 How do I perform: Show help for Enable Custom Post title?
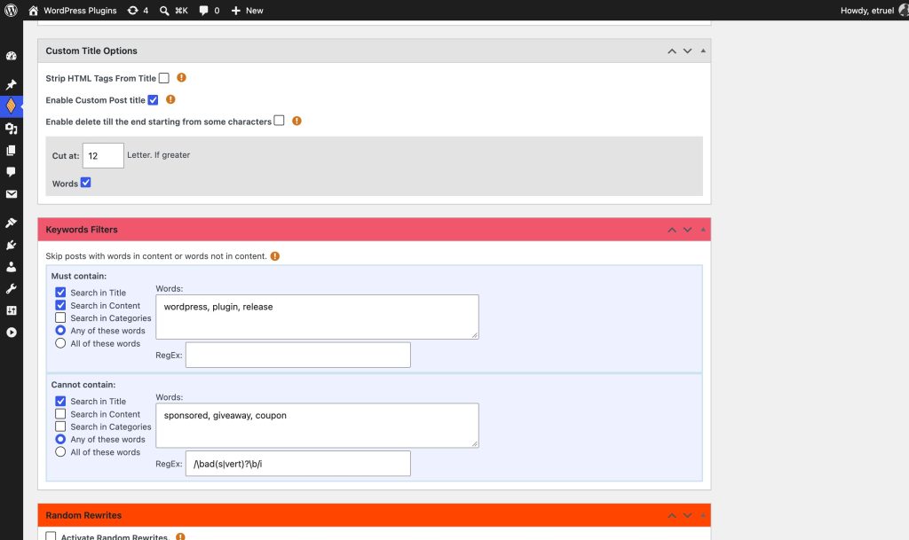pyautogui.click(x=170, y=99)
